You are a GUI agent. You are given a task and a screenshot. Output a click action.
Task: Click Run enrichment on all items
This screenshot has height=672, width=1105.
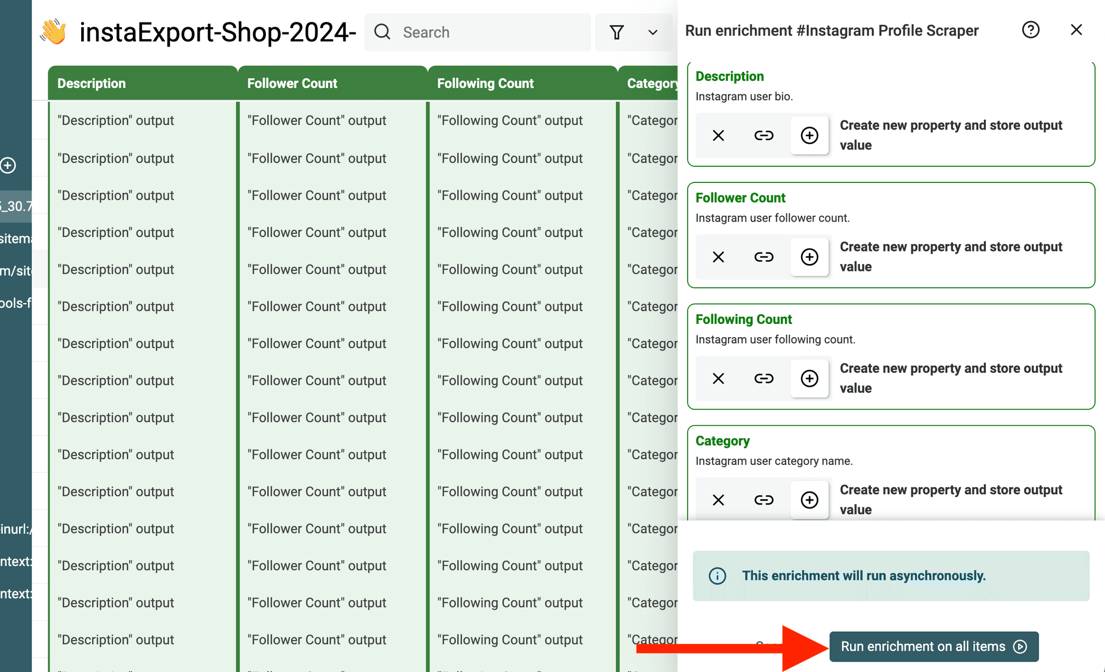[933, 647]
